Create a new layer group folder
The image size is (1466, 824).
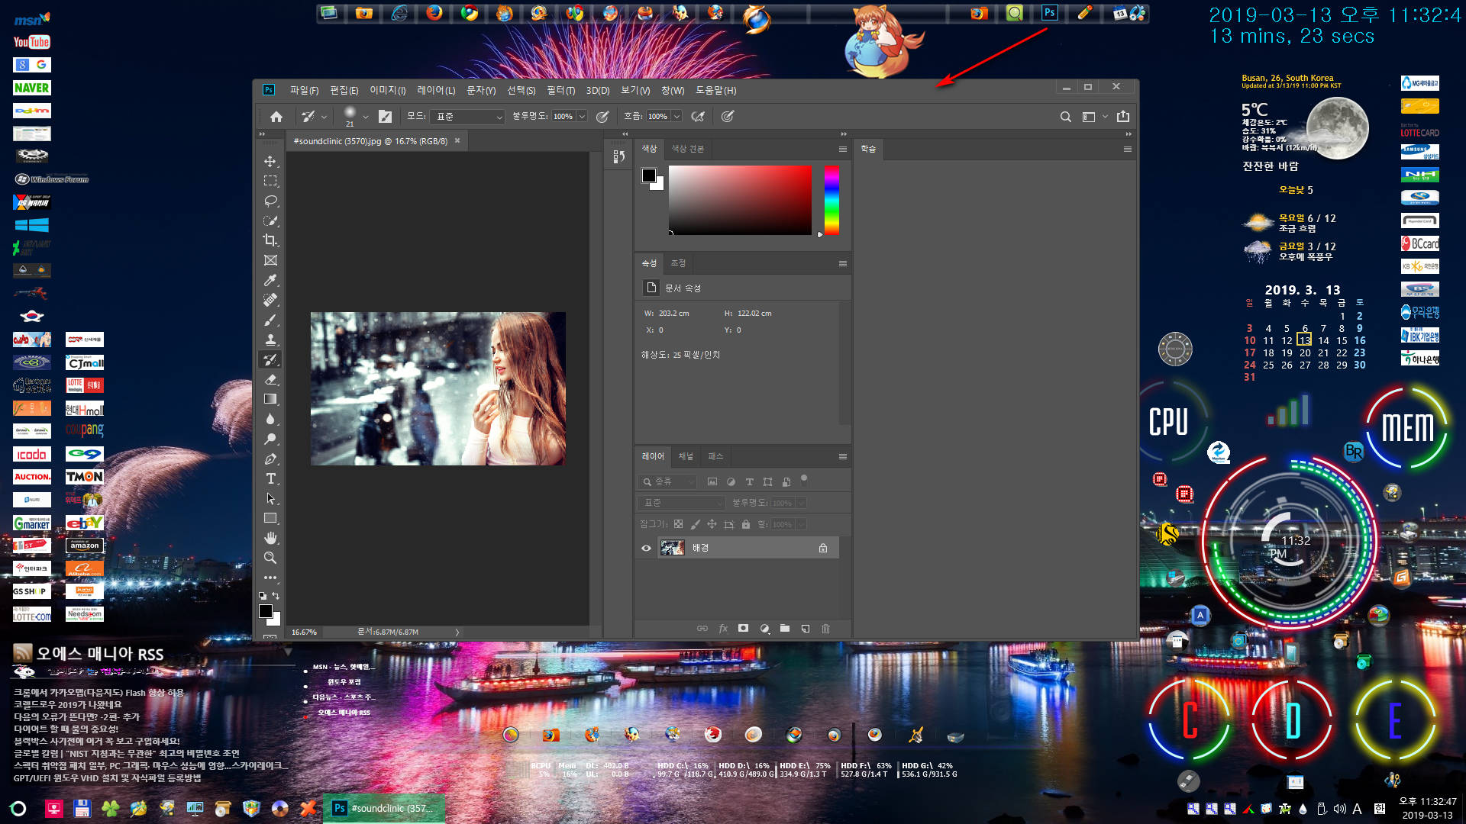[x=785, y=629]
